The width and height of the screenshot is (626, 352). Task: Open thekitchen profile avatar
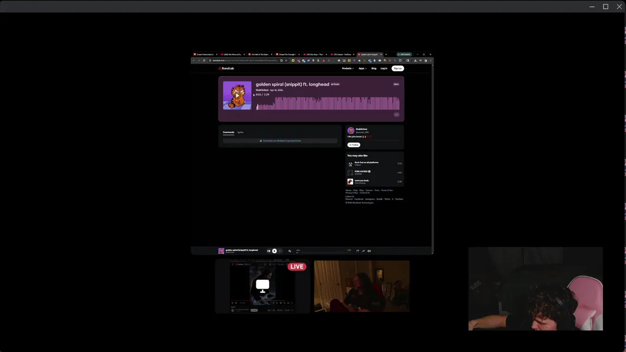351,131
